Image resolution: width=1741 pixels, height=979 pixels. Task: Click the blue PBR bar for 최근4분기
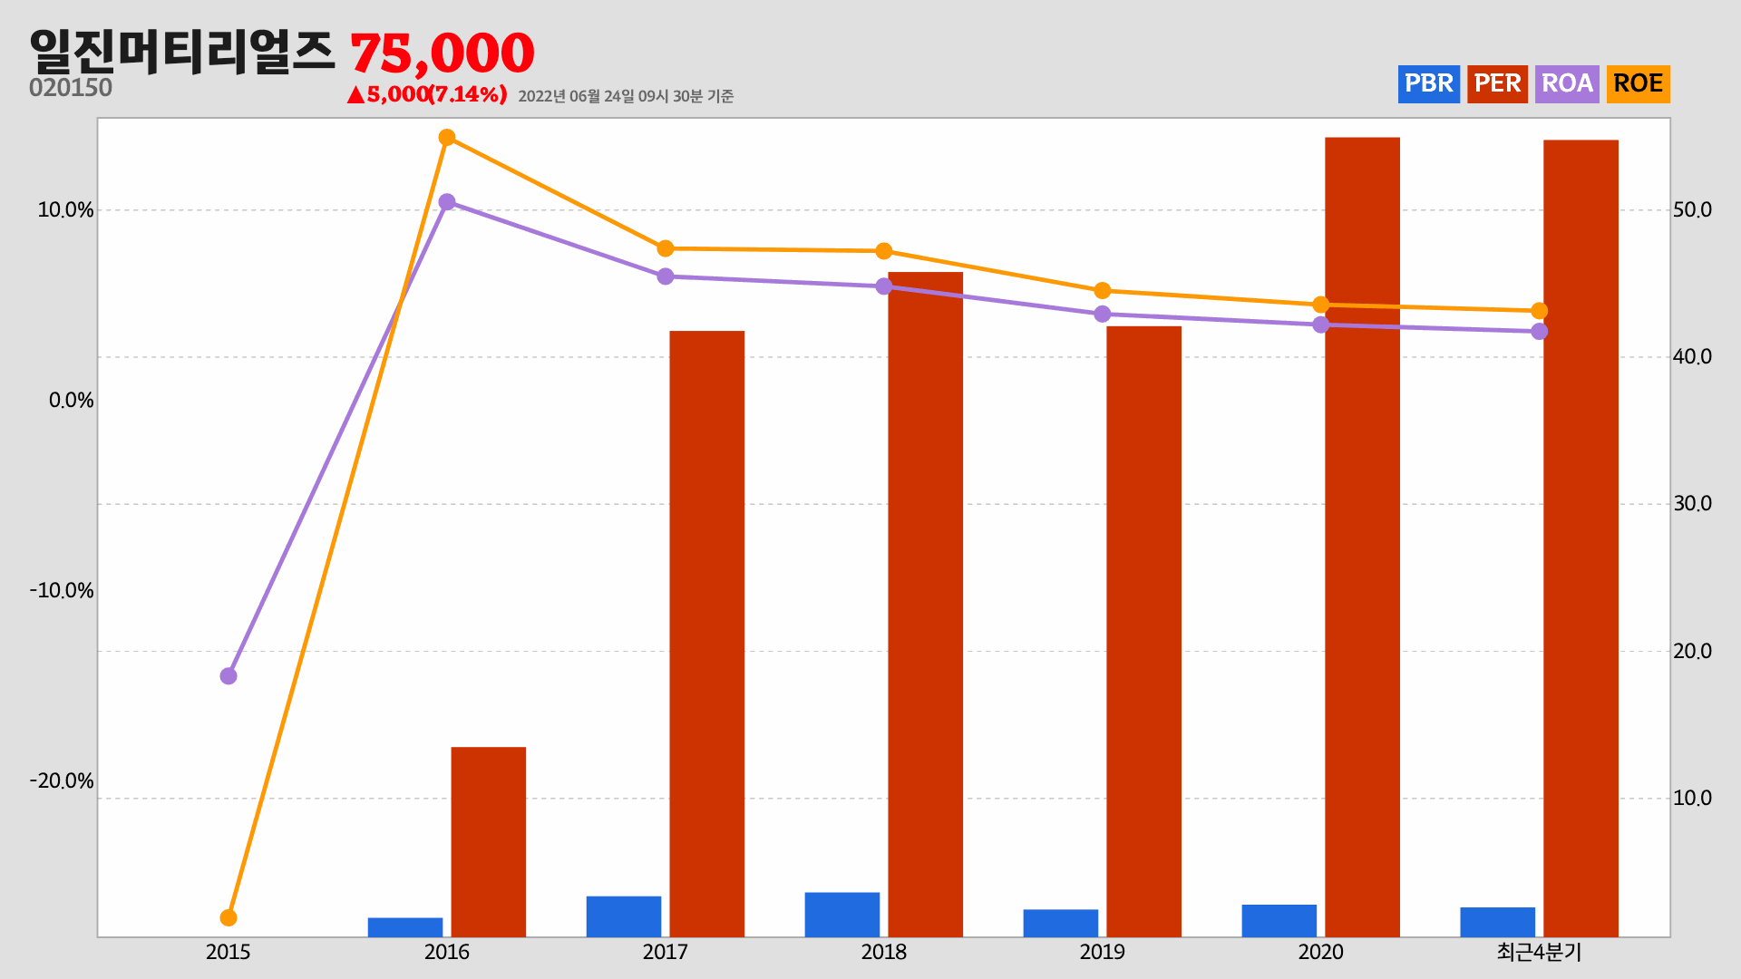click(x=1498, y=922)
